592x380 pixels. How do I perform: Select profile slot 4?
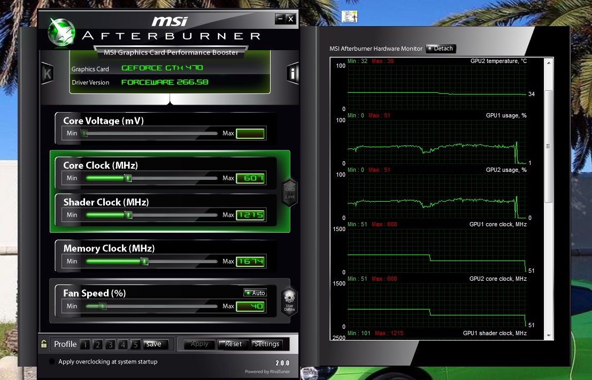pos(122,344)
